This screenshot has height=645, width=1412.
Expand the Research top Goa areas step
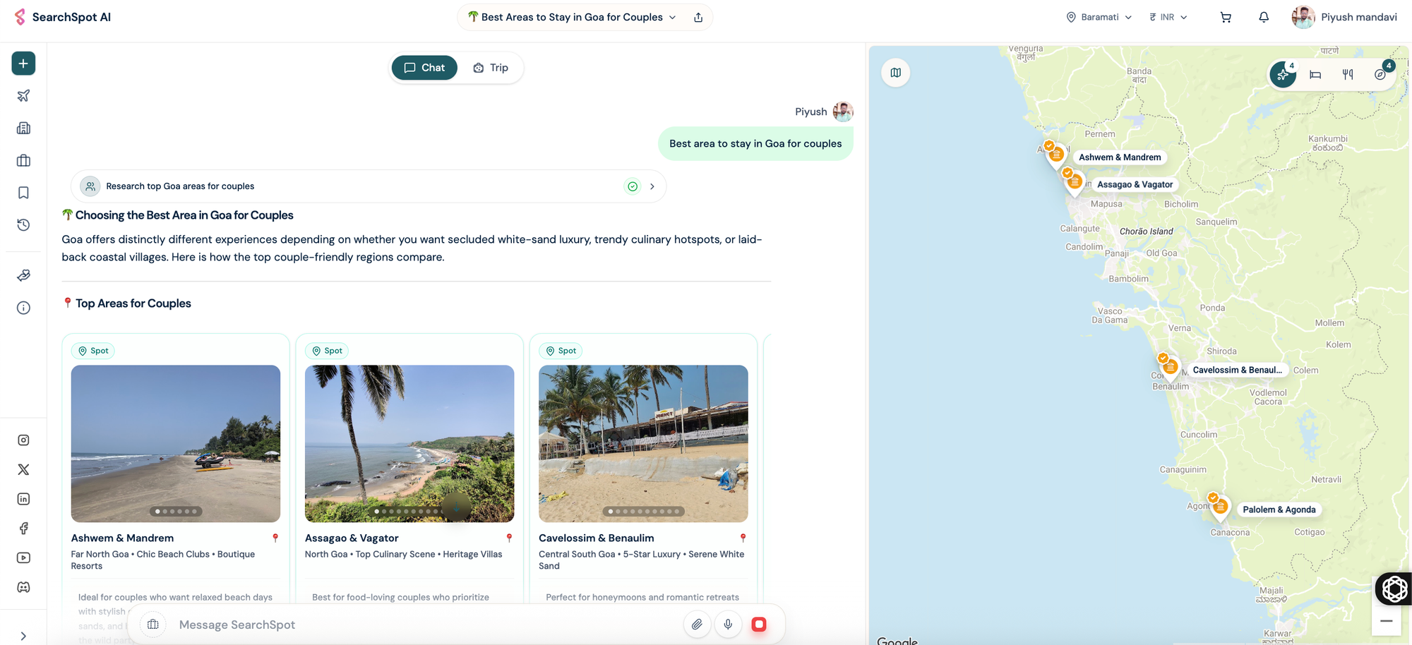point(369,186)
